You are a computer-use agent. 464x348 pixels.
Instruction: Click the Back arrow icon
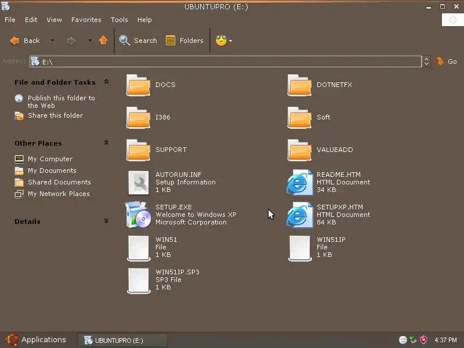[x=14, y=40]
